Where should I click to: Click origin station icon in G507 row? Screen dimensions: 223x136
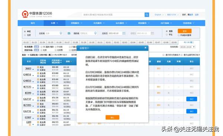pyautogui.click(x=38, y=116)
